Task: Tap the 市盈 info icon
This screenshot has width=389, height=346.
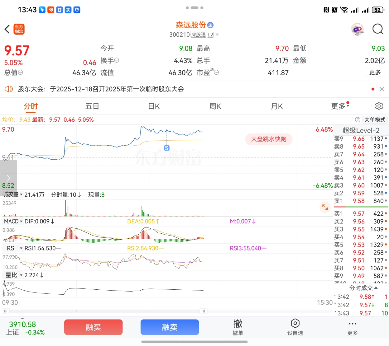Action: coord(216,72)
